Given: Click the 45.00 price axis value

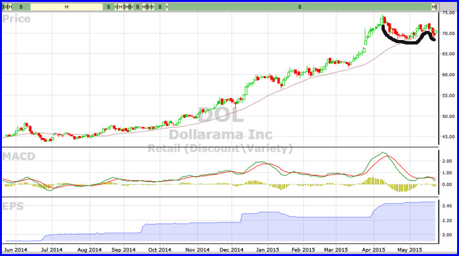Looking at the screenshot, I should pos(449,137).
